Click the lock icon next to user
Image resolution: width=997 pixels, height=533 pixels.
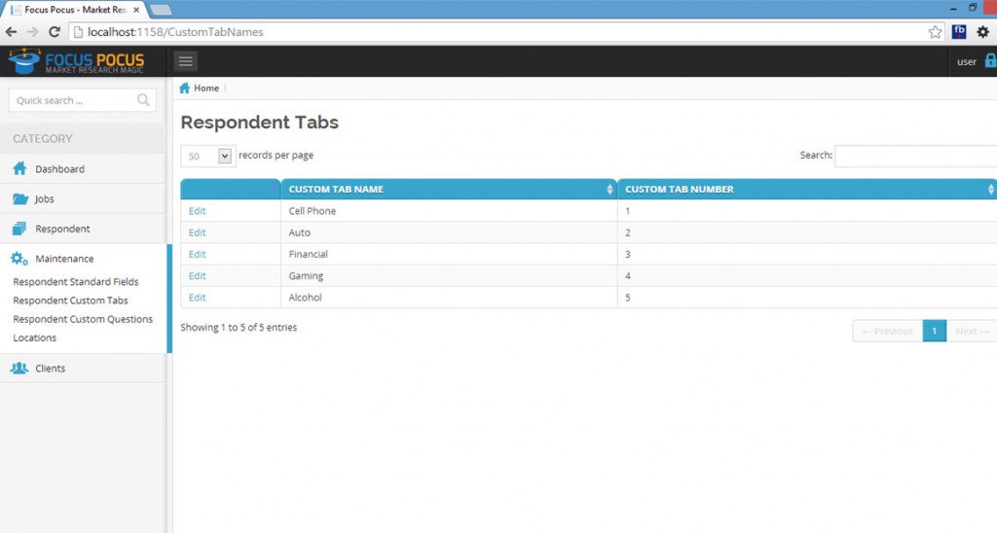990,61
